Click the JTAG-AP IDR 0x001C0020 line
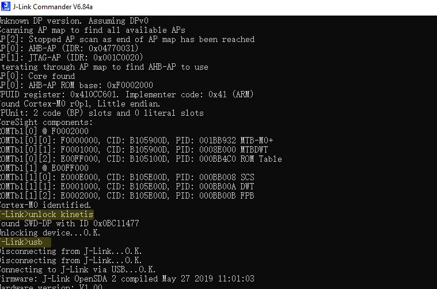 pos(71,58)
